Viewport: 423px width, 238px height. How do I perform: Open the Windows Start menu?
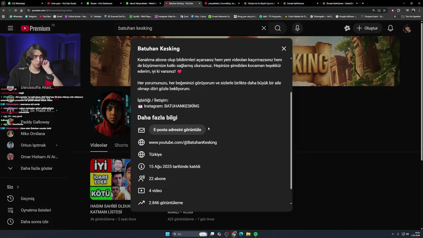tap(168, 234)
